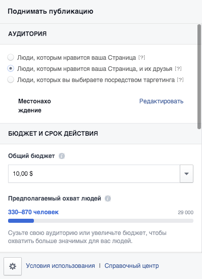Open Справочный центр link
Viewport: 202px width, 279px height.
(132, 266)
